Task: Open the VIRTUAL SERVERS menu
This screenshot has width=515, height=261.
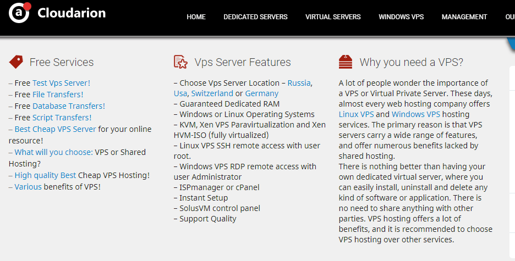Action: tap(333, 16)
